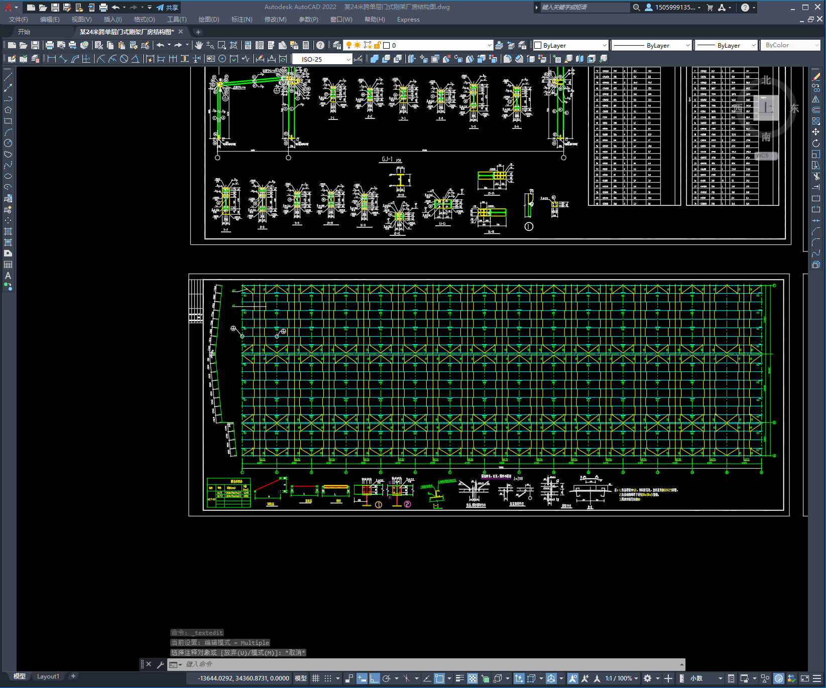This screenshot has height=688, width=826.
Task: Open the ISO-25 dimension style dropdown
Action: pyautogui.click(x=348, y=59)
